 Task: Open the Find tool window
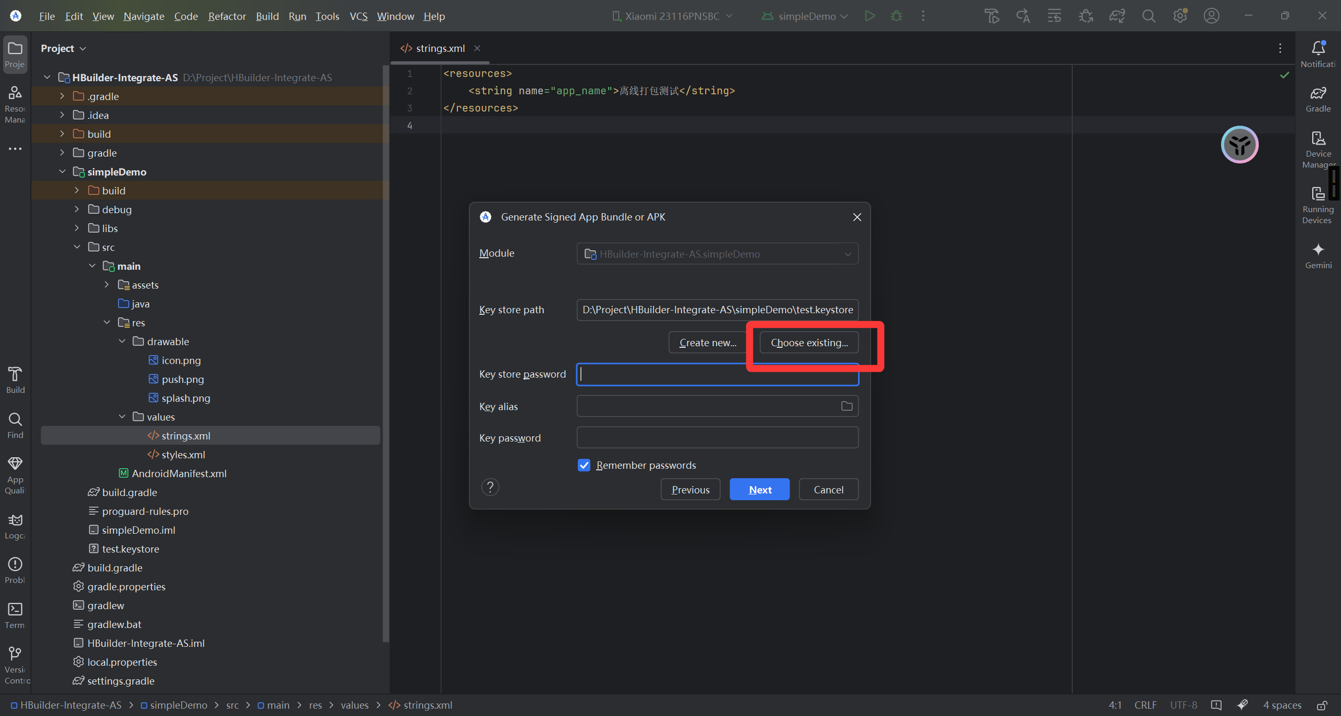point(15,425)
